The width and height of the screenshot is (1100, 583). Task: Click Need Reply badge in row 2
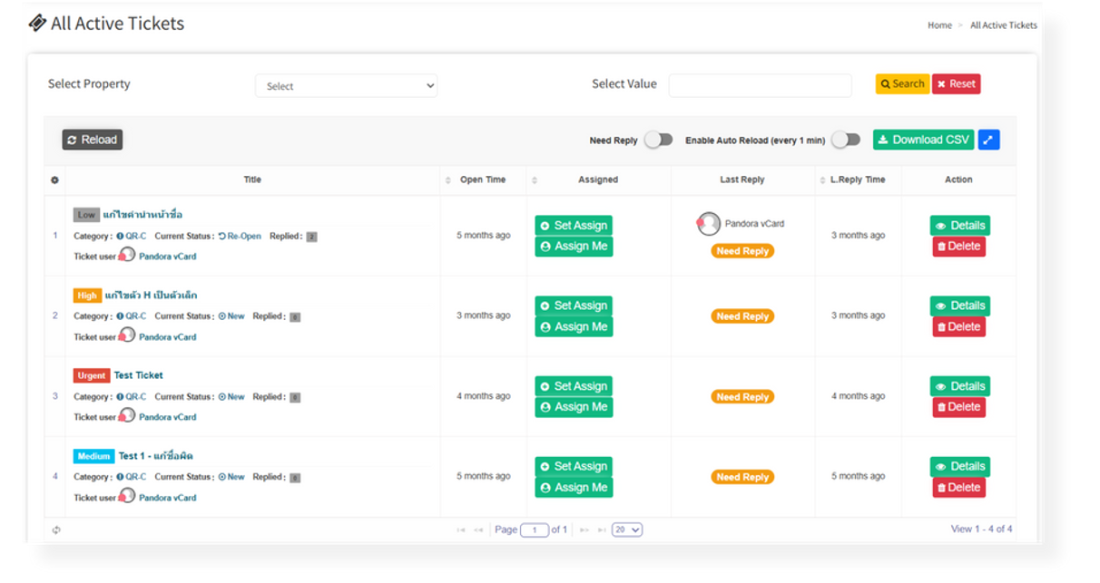click(742, 316)
